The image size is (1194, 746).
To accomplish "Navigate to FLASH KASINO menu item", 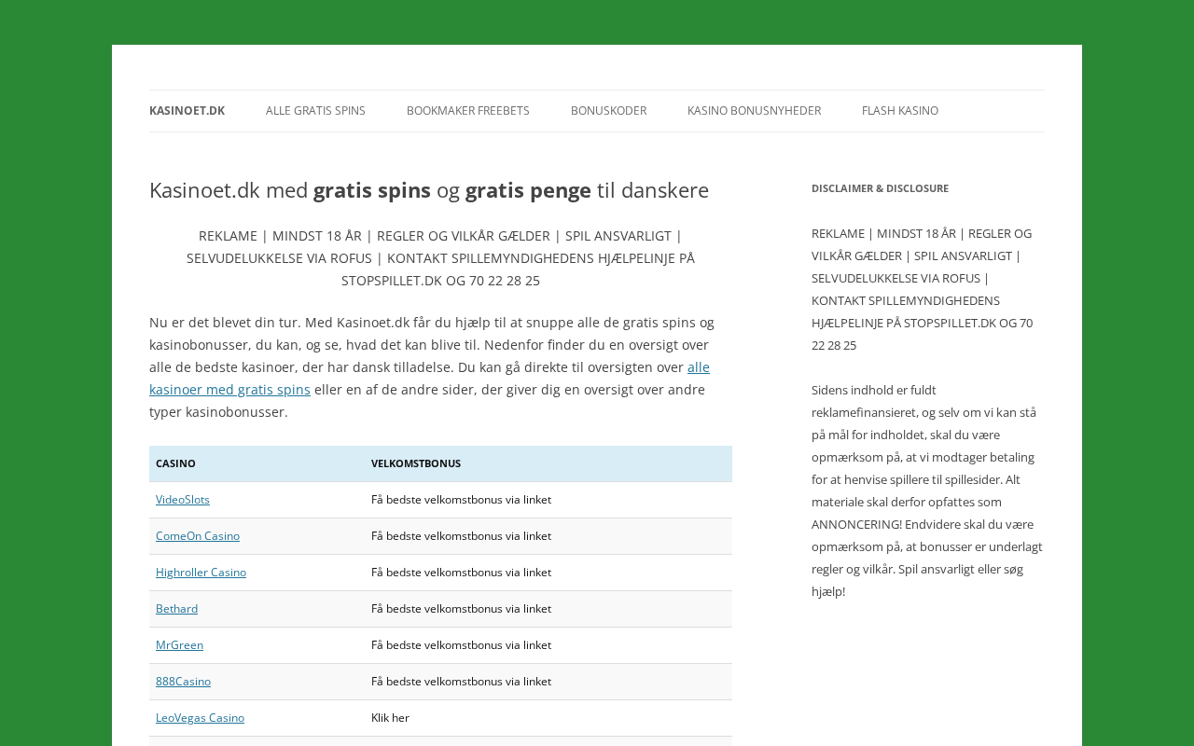I will pos(900,111).
